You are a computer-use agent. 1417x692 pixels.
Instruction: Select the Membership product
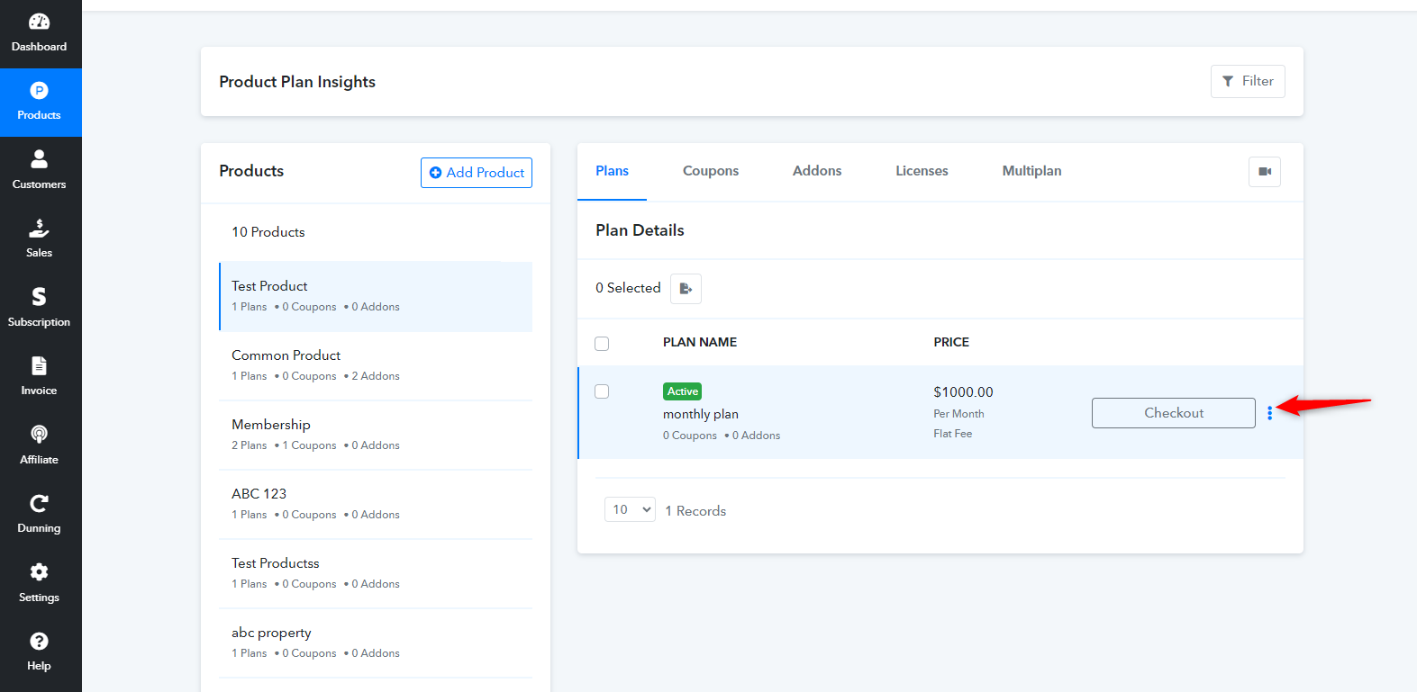[x=376, y=435]
